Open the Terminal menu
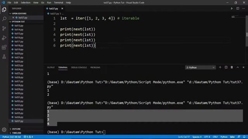Viewport: 248px width, 139px height. [x=59, y=3]
